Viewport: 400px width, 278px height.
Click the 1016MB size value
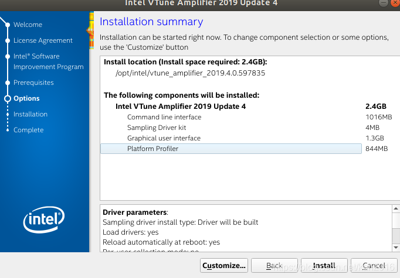[378, 117]
